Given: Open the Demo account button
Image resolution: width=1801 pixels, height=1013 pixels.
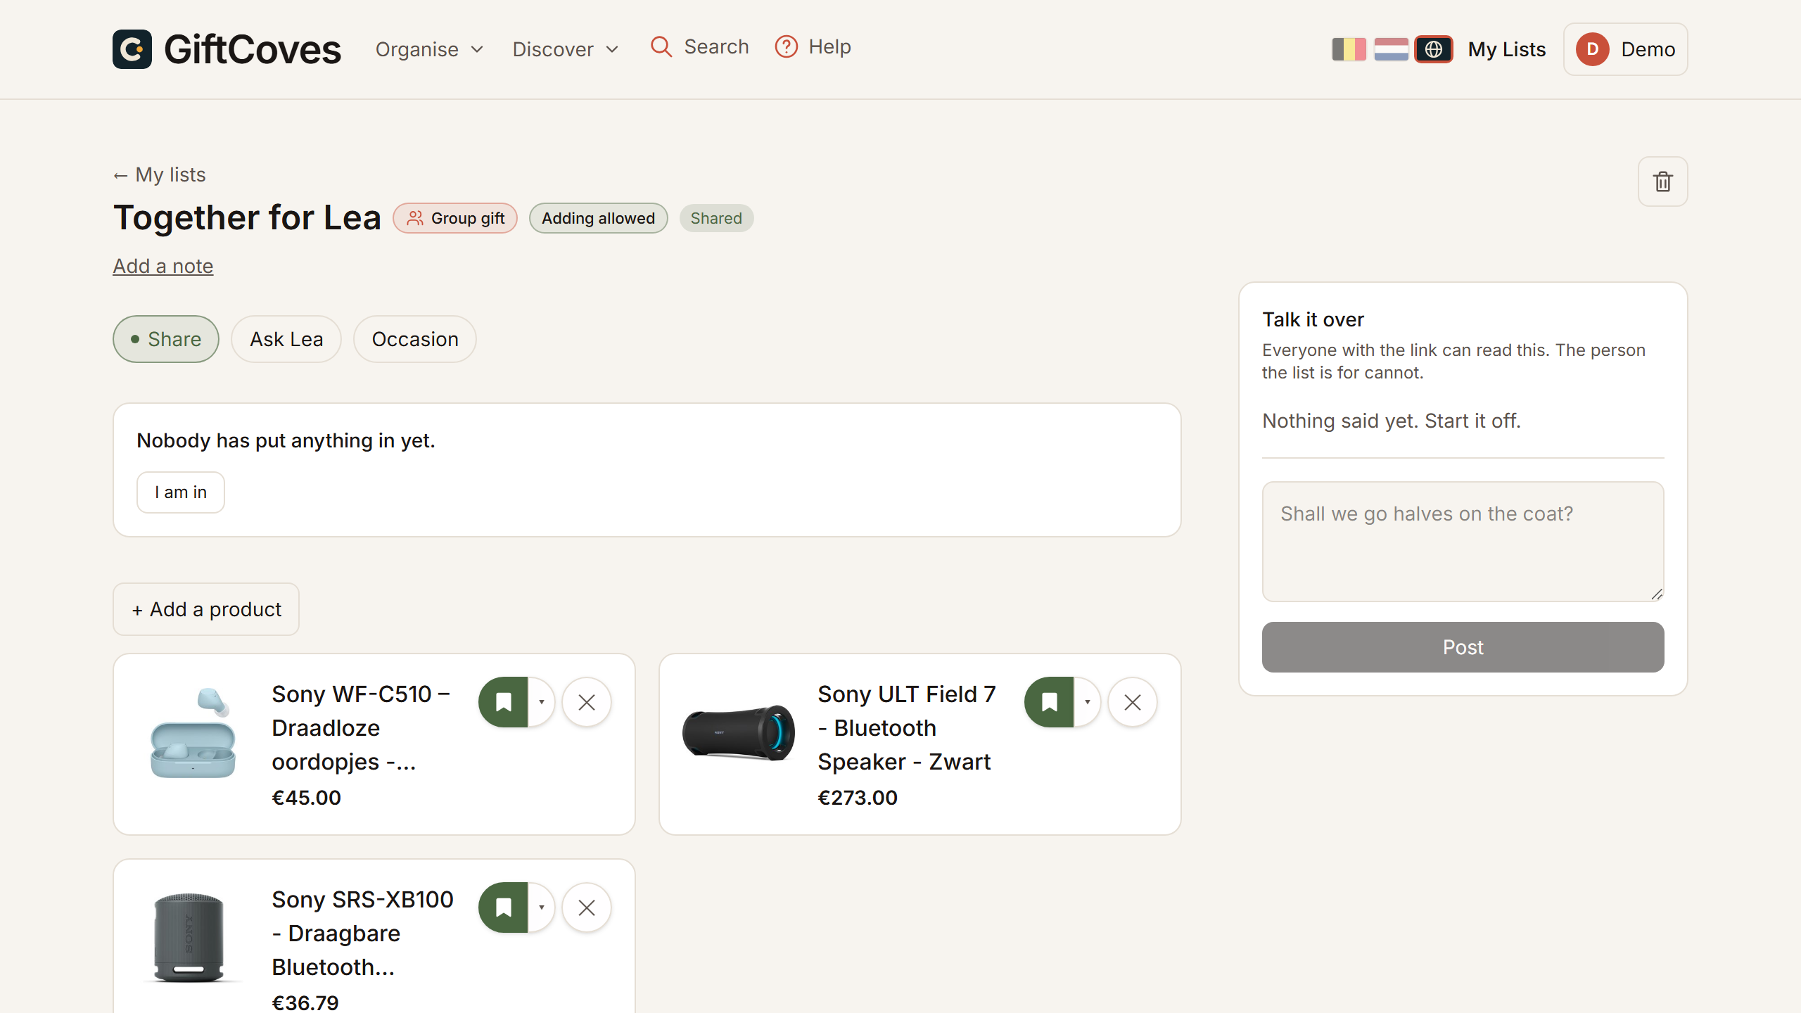Looking at the screenshot, I should [1626, 49].
